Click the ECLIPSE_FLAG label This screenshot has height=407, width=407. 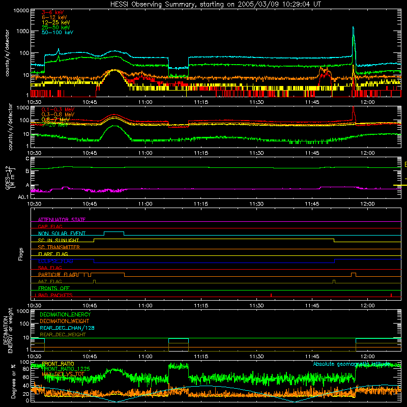pos(55,261)
